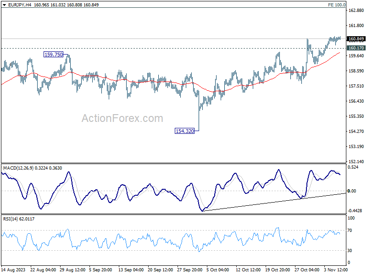
Task: Click the 157.510 price axis value
Action: tap(356, 86)
